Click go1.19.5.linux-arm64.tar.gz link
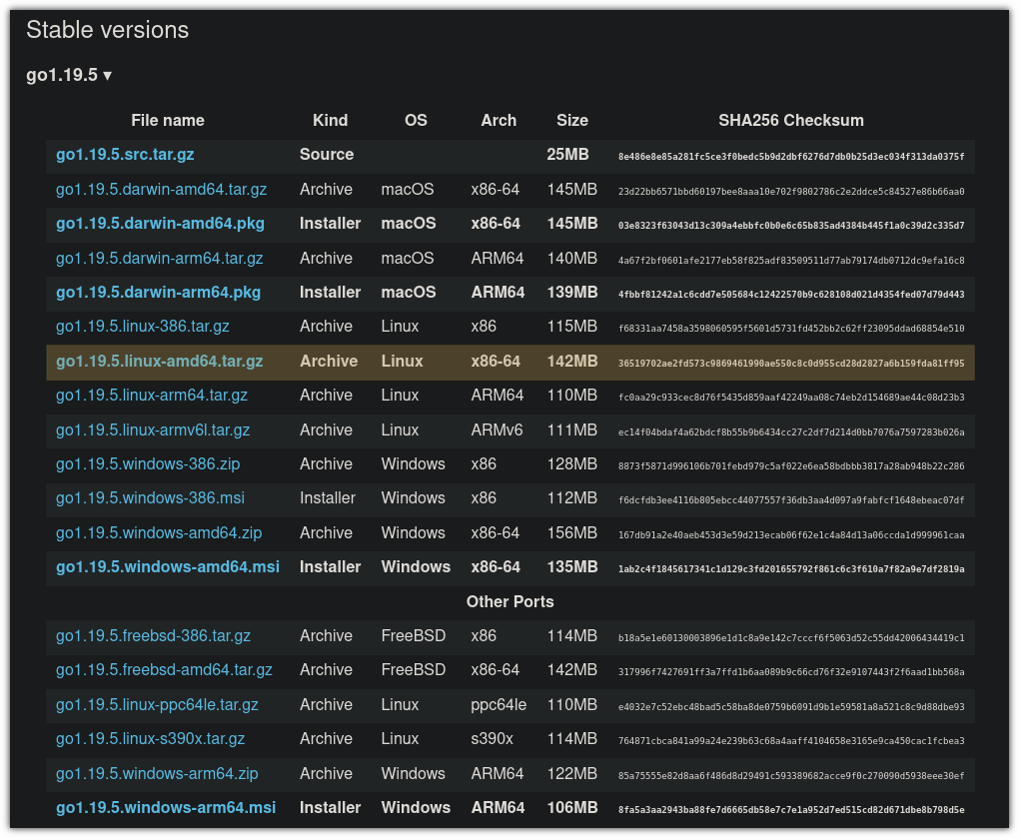 pyautogui.click(x=151, y=396)
